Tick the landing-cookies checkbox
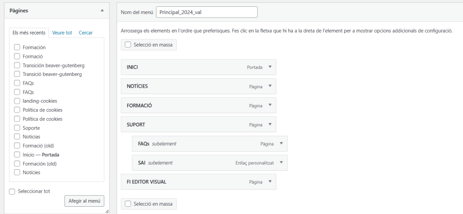The width and height of the screenshot is (463, 214). click(x=17, y=101)
